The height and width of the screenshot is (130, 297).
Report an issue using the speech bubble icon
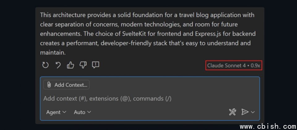96,65
